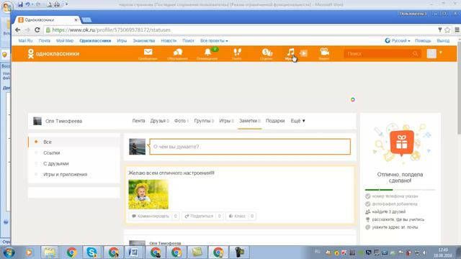Switch to the Лента tab

pyautogui.click(x=138, y=121)
